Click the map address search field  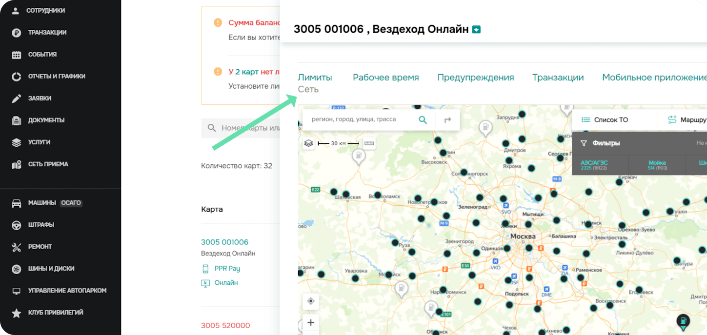point(359,119)
